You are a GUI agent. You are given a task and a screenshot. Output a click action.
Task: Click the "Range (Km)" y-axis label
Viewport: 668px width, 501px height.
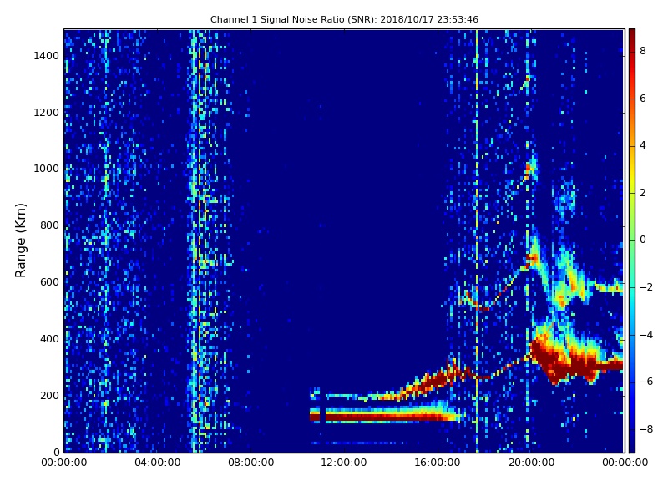tap(20, 240)
